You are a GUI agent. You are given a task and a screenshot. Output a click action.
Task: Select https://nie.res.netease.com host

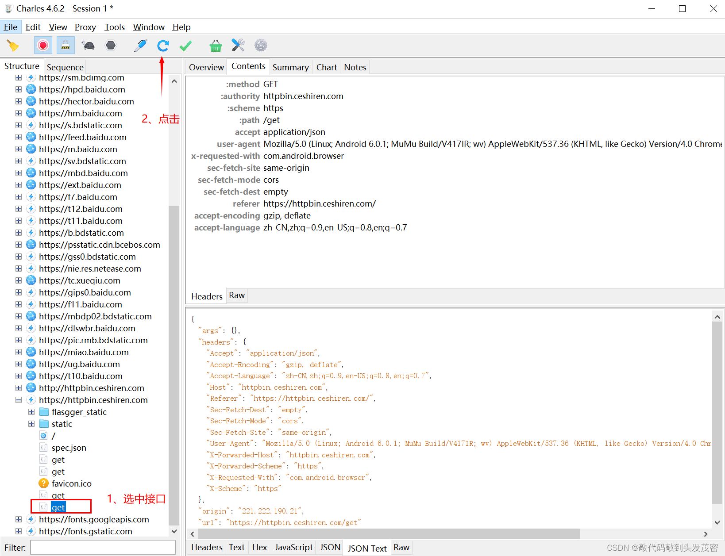point(90,268)
